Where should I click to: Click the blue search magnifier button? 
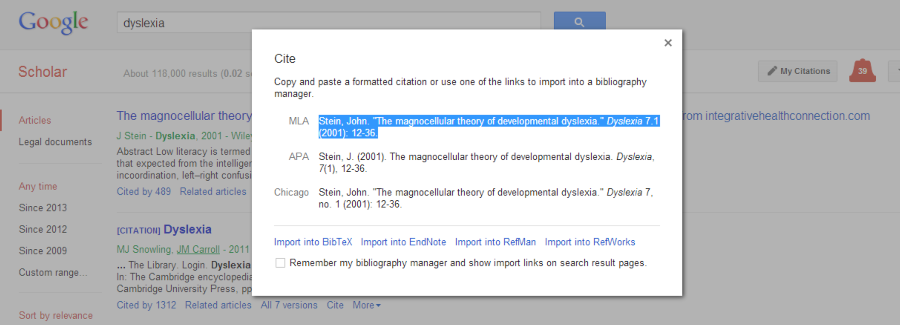coord(579,22)
